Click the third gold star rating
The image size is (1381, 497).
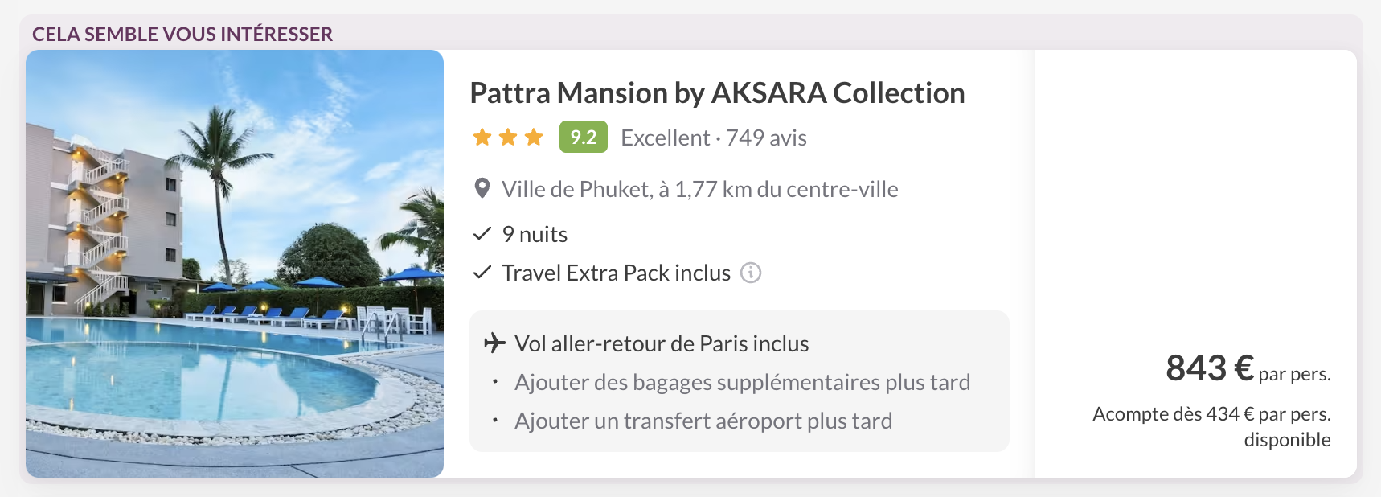point(534,138)
